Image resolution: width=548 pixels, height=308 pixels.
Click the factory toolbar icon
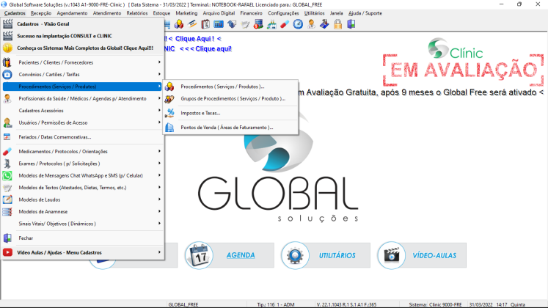[x=271, y=24]
